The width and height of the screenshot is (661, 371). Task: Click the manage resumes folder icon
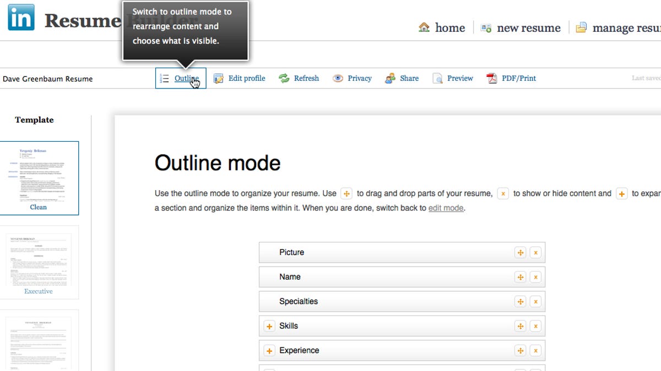(581, 27)
